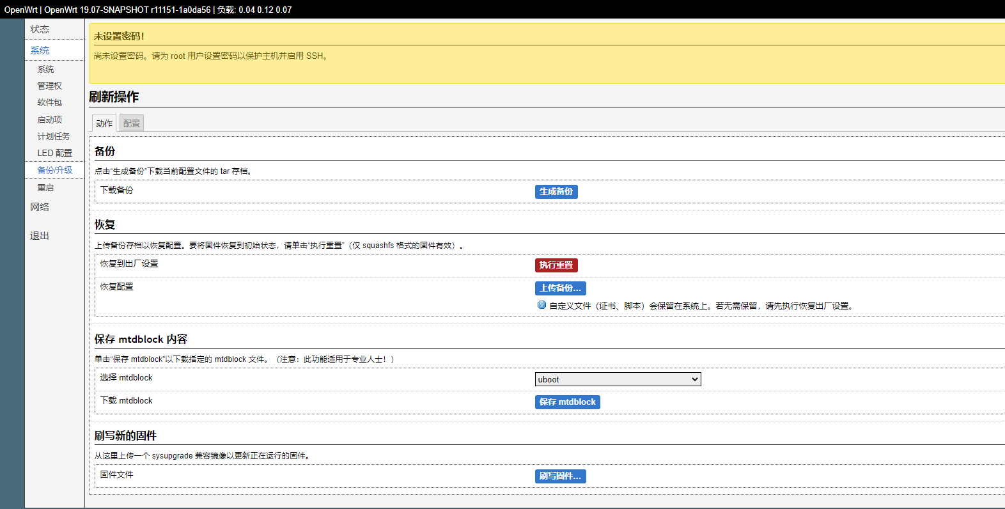Open the uboot mtdblock dropdown
This screenshot has height=509, width=1005.
(x=618, y=379)
